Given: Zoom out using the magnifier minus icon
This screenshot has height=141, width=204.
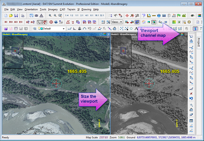Looking at the screenshot, I should coord(55,16).
